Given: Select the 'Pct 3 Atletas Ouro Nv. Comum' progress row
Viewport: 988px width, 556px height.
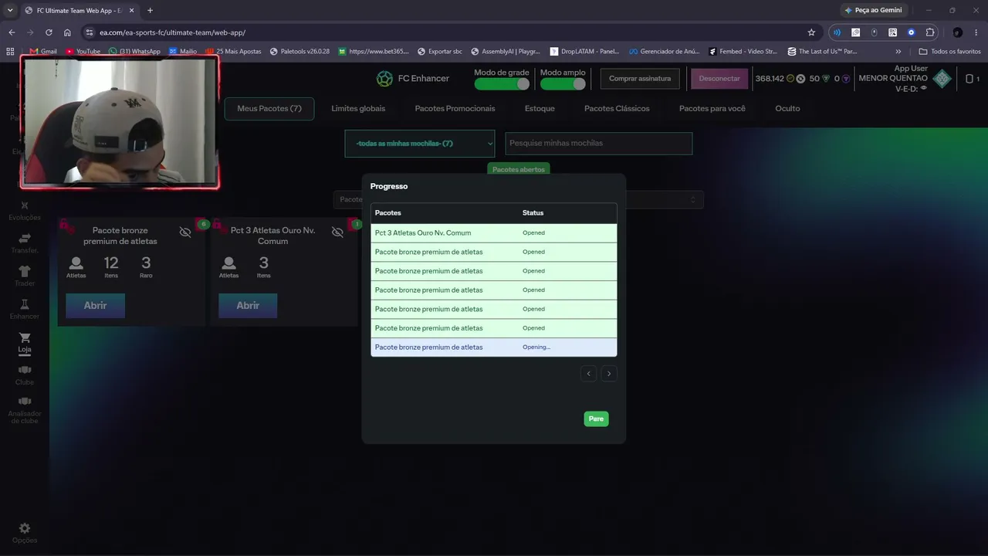Looking at the screenshot, I should pos(494,233).
